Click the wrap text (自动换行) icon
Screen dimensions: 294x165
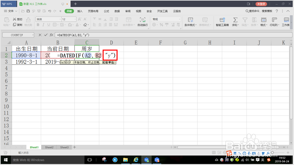(x=142, y=20)
